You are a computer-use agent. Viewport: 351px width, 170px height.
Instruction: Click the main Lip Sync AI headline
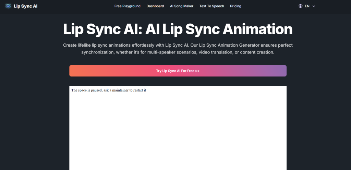[x=178, y=29]
